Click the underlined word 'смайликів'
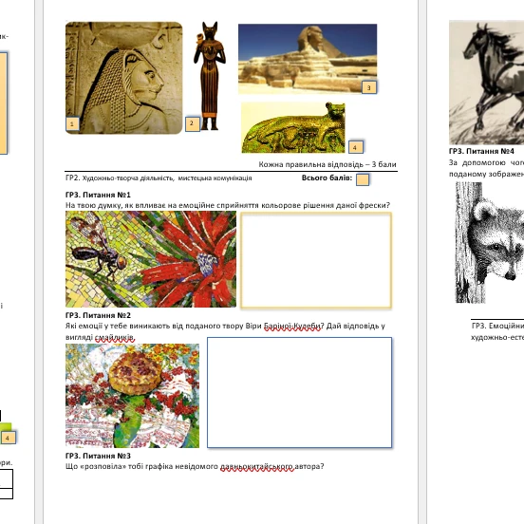524x524 pixels. [115, 337]
